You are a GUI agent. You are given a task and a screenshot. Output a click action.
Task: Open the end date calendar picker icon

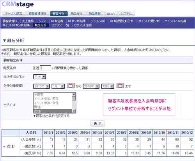pos(120,86)
